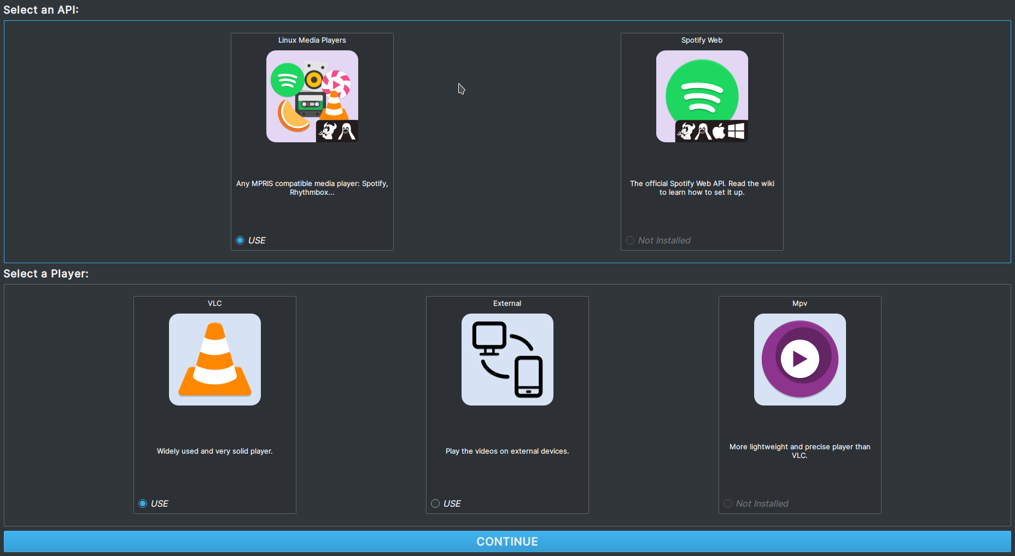Click the Linux Media Players icon
Image resolution: width=1015 pixels, height=556 pixels.
[x=312, y=96]
